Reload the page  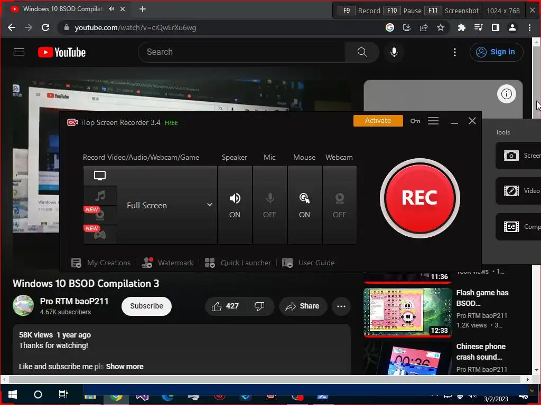point(45,27)
